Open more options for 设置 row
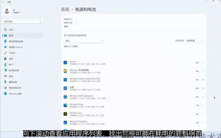Viewport: 221px width, 138px height. [x=203, y=88]
